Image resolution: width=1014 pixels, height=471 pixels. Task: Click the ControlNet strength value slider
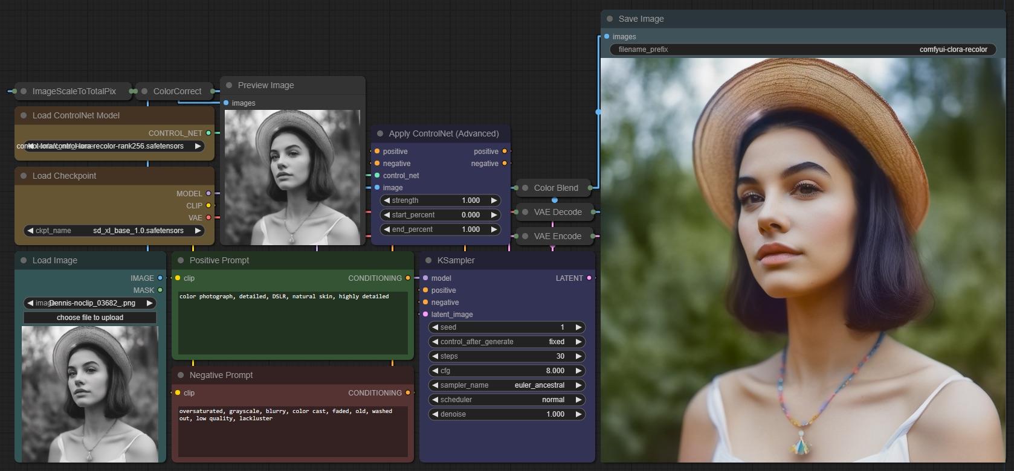pos(440,200)
